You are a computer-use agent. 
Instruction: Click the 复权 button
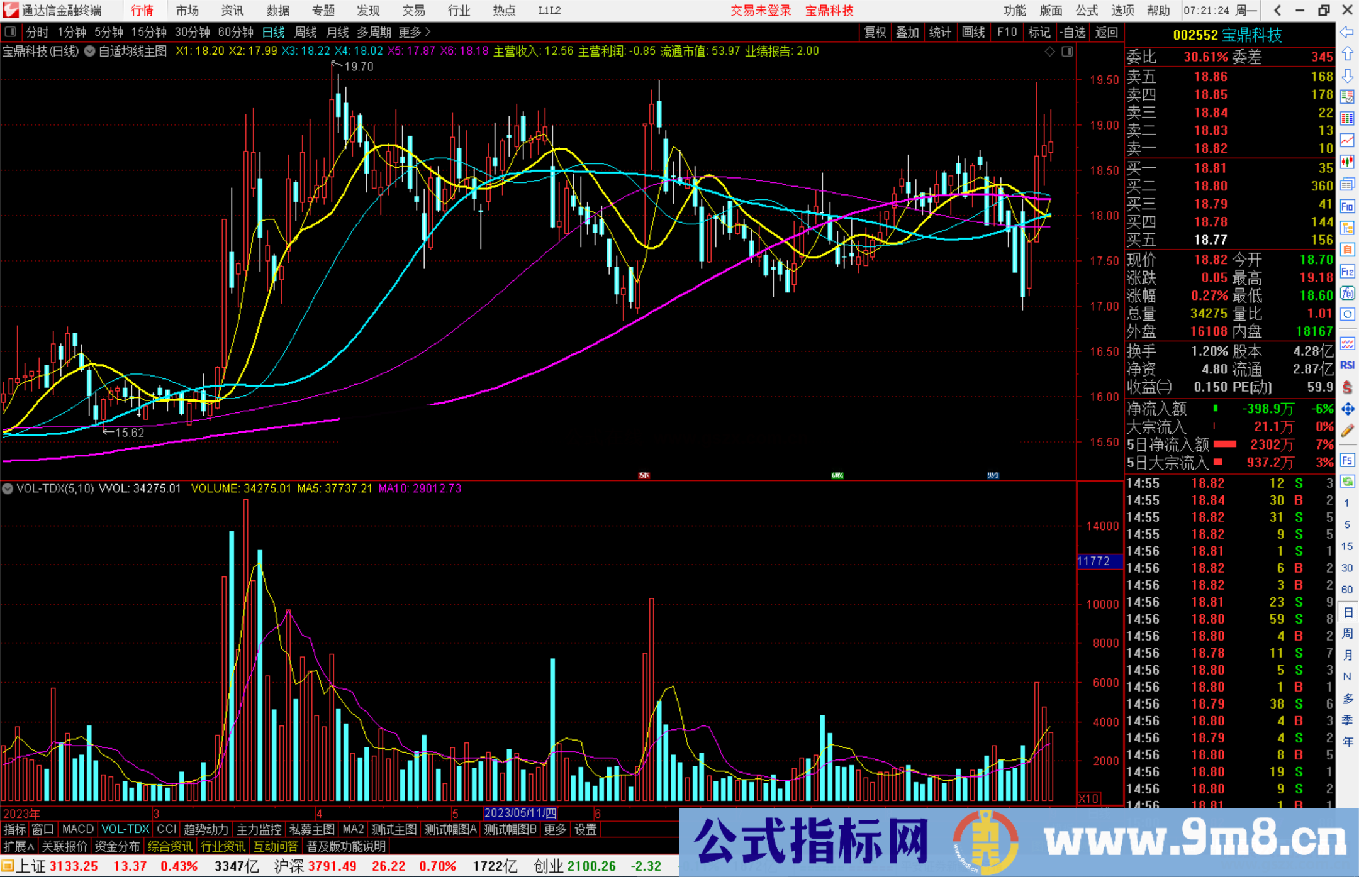pyautogui.click(x=875, y=32)
